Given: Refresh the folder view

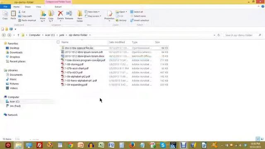Looking at the screenshot, I should 219,35.
